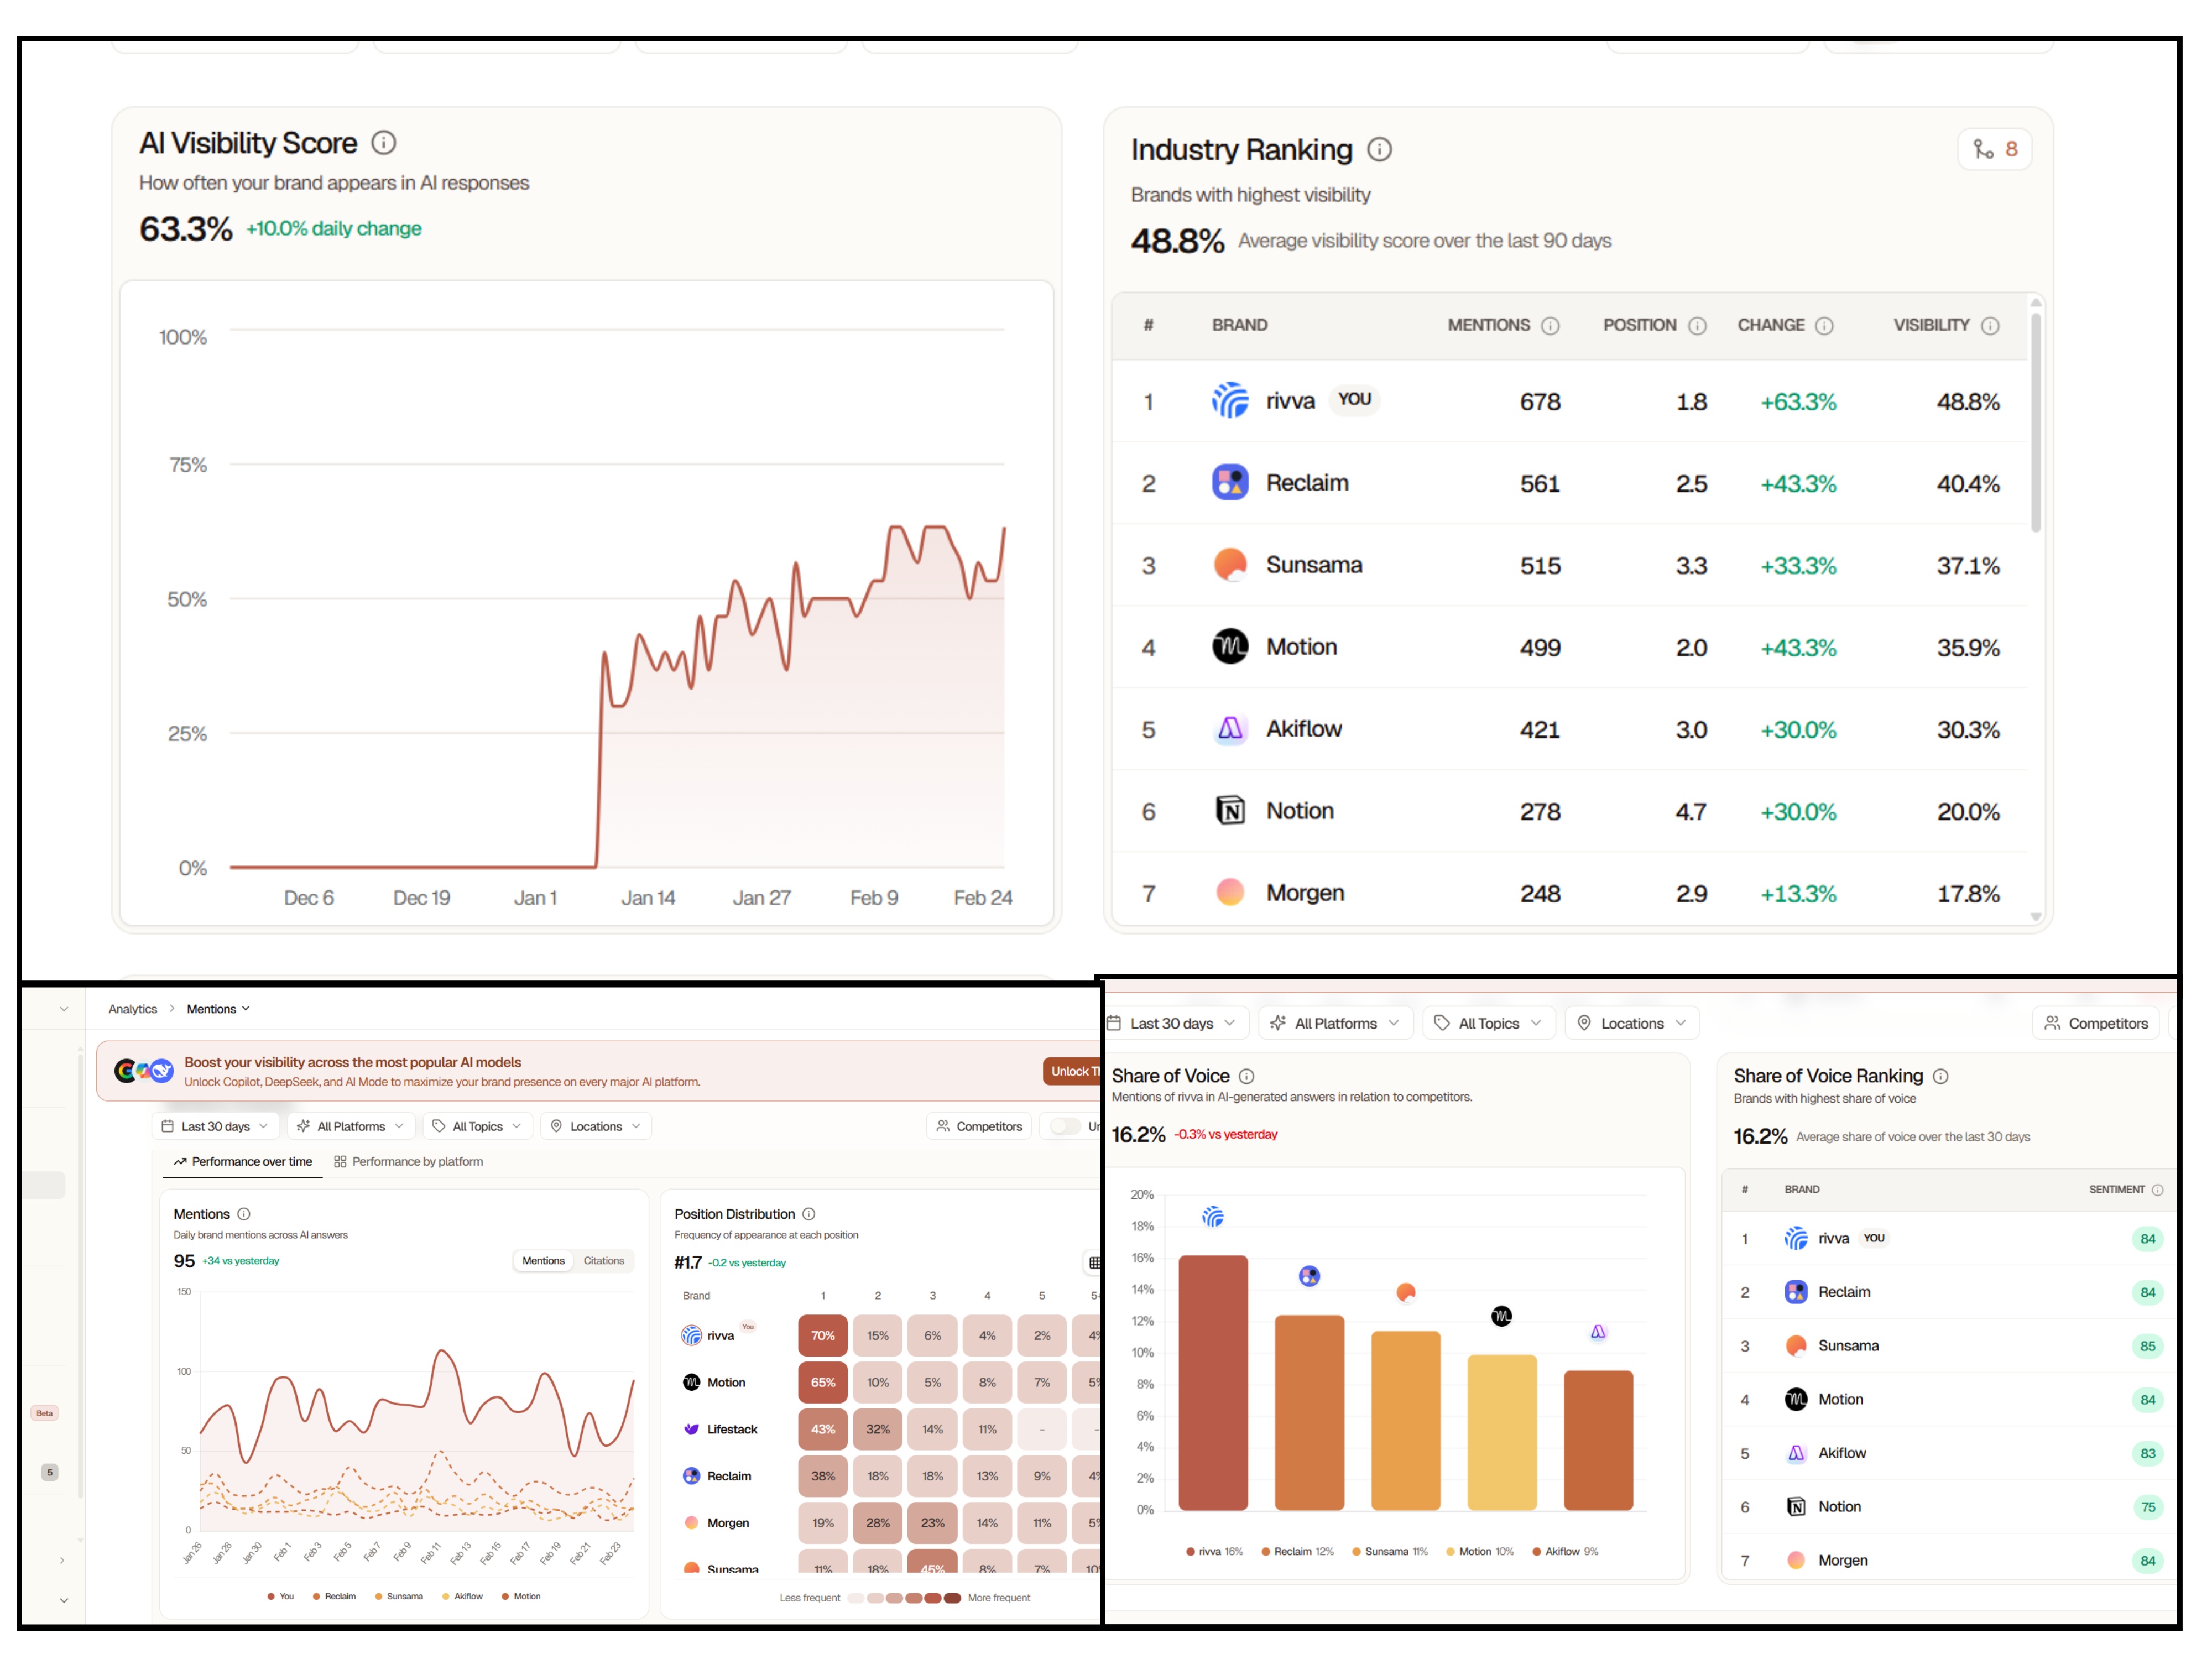Switch to Performance over time tab
Screen dimensions: 2212x1659
(242, 1161)
